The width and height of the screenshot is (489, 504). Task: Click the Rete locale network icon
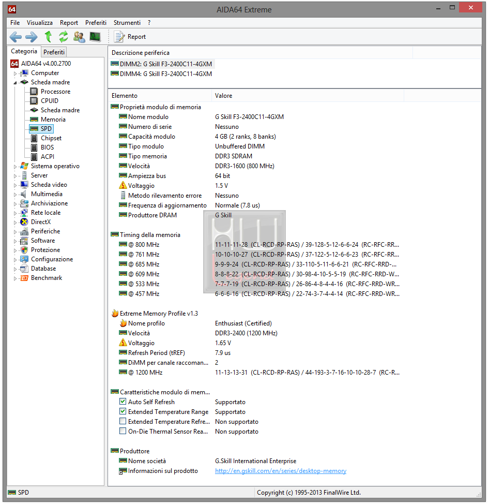24,213
